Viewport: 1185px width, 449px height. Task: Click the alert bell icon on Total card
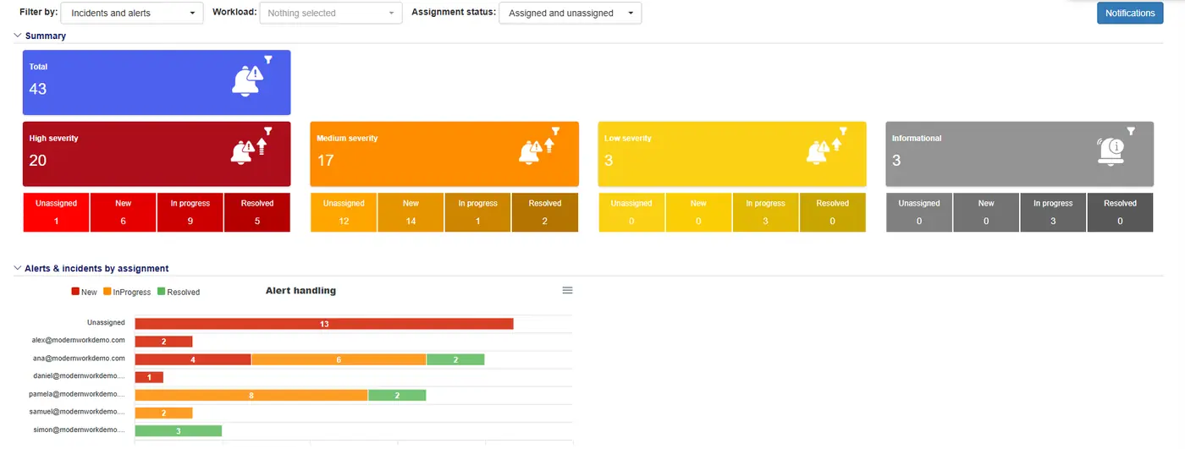pyautogui.click(x=247, y=81)
